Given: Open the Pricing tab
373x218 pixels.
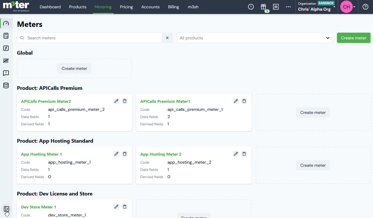Looking at the screenshot, I should pyautogui.click(x=126, y=7).
